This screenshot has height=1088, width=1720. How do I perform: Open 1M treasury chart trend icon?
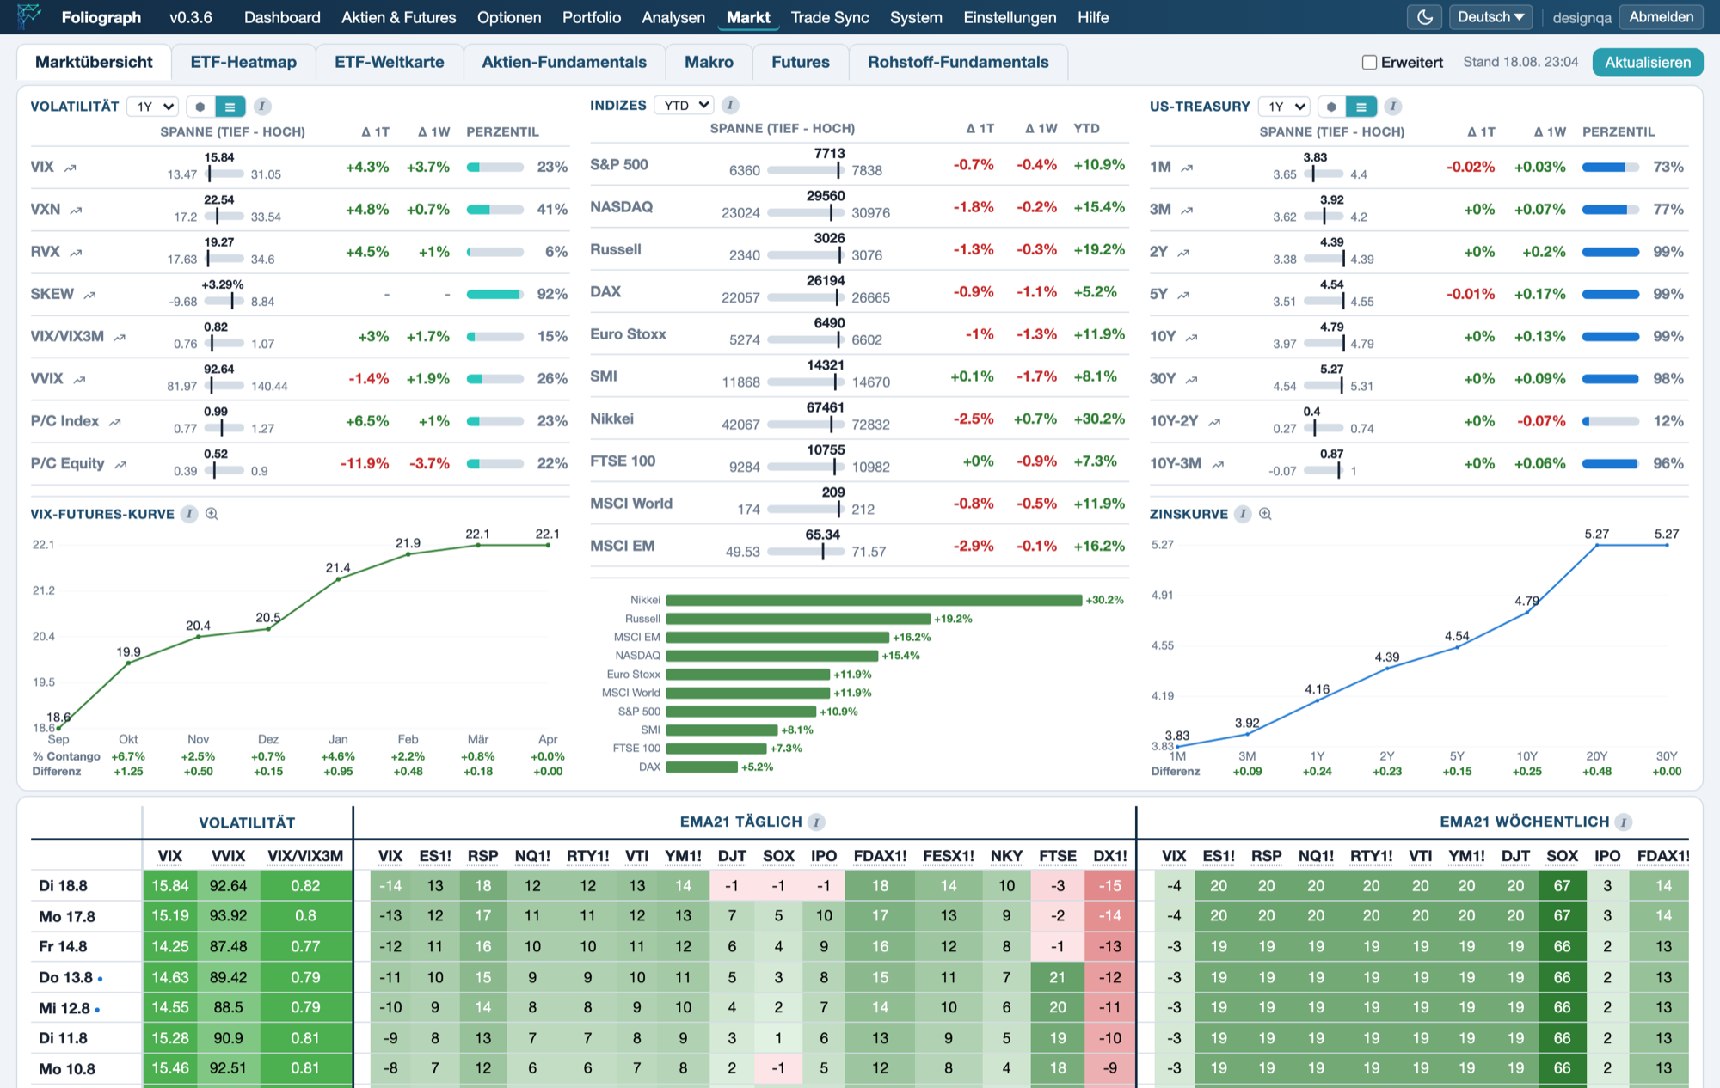[1187, 168]
